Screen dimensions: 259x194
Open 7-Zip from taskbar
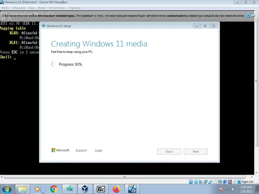click(101, 189)
